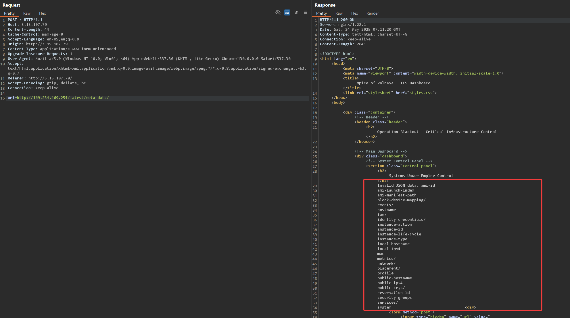The image size is (570, 318).
Task: Click the 'local-ipv4' metadata entry
Action: point(389,249)
